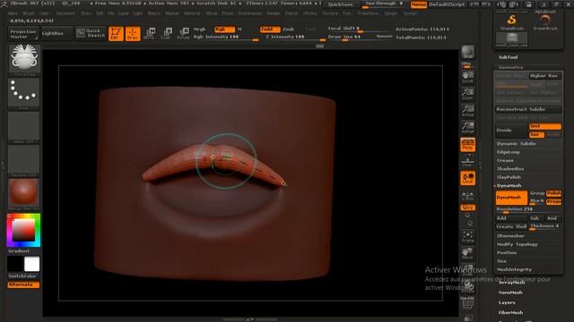Viewport: 574px width, 322px height.
Task: Expand the ShadowBox section
Action: coord(510,169)
